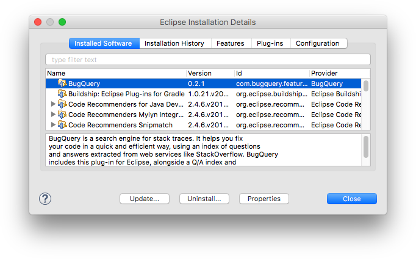Click the Update... button
416x259 pixels.
(145, 199)
